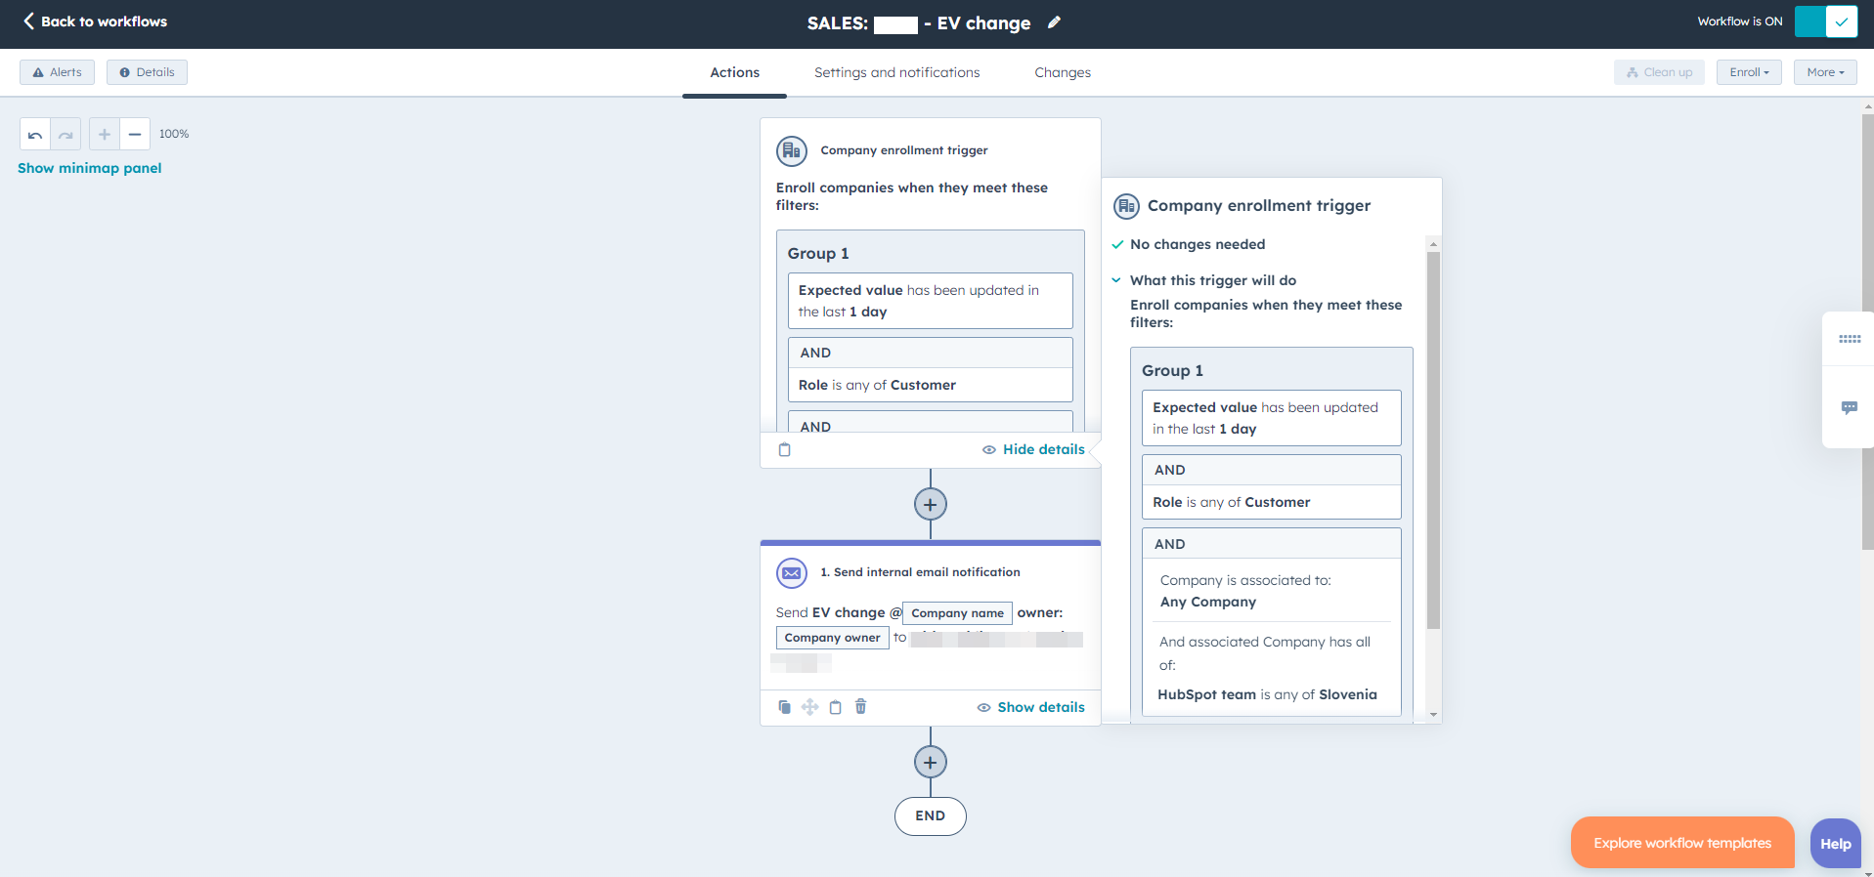Viewport: 1874px width, 877px height.
Task: Go back to workflows
Action: click(x=95, y=21)
